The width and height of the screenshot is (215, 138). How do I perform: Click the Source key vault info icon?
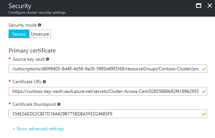(48, 59)
